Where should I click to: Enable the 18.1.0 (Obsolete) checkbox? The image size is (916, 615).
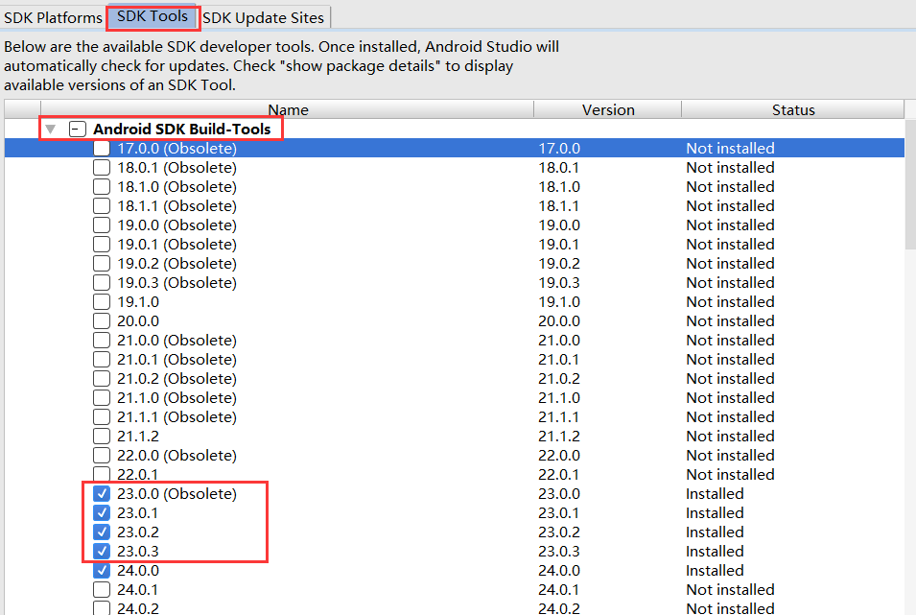(102, 186)
